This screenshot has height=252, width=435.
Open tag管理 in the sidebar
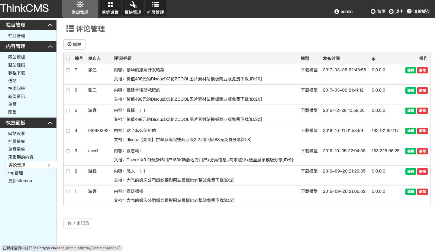coord(16,173)
